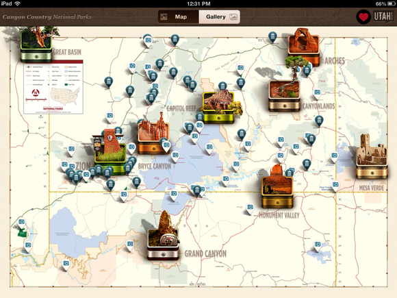397x298 pixels.
Task: Tap the red heart favorites icon
Action: pos(363,17)
